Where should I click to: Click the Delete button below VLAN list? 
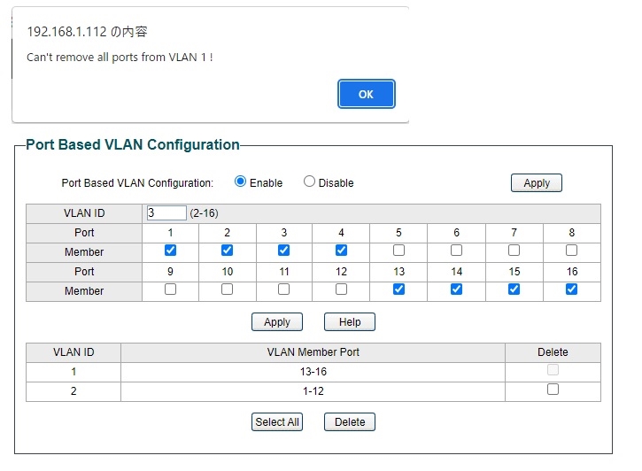coord(349,422)
